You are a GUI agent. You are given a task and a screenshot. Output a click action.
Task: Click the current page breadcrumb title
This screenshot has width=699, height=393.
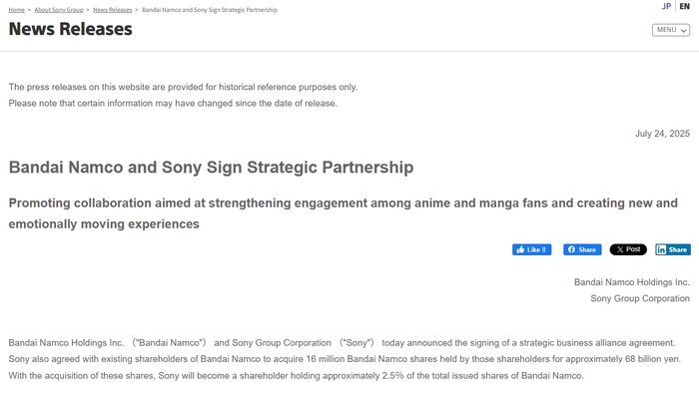tap(210, 10)
